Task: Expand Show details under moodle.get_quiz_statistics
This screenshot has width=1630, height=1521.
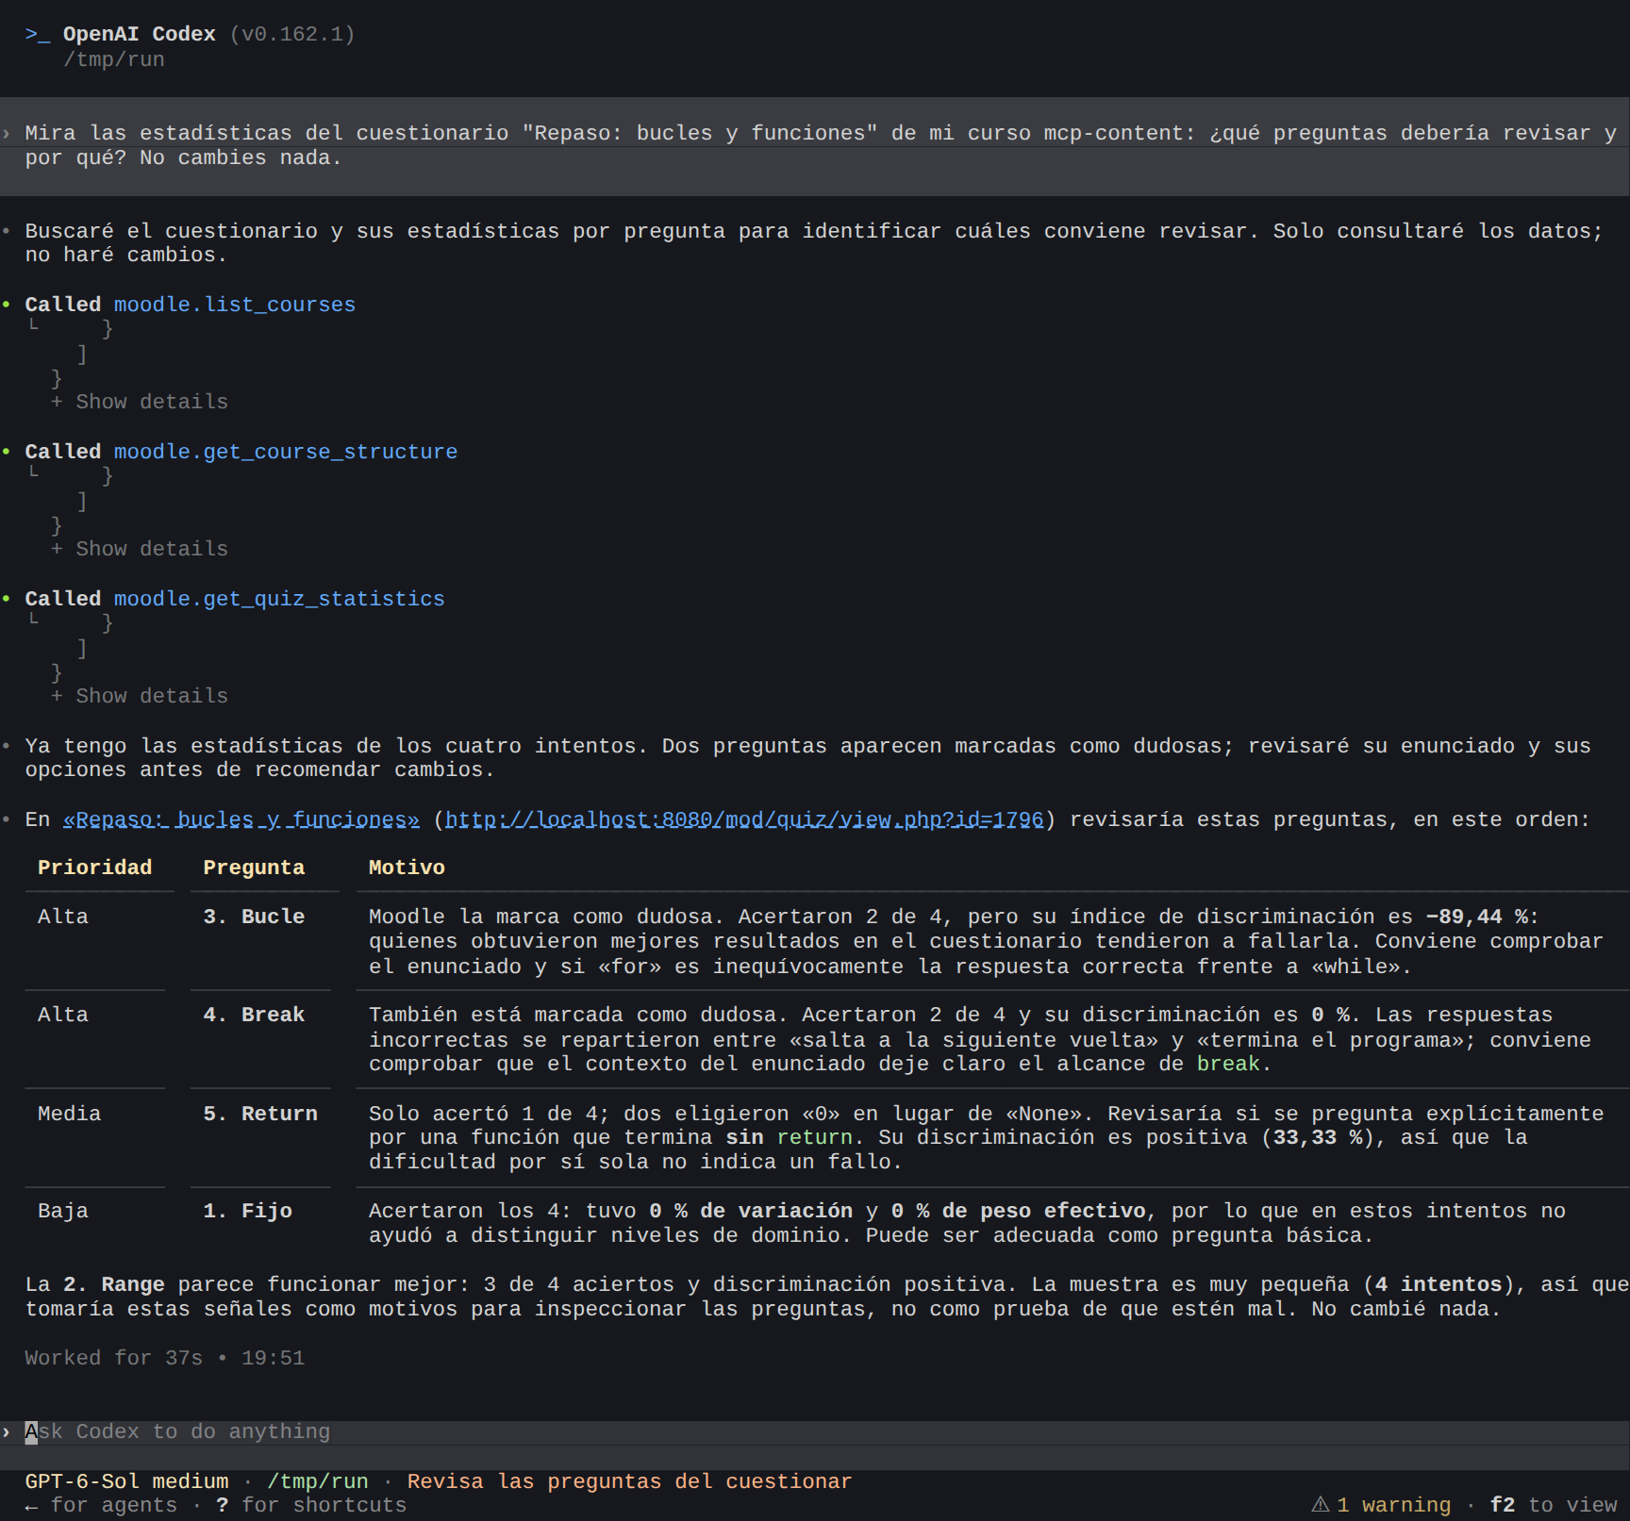Action: pos(140,696)
